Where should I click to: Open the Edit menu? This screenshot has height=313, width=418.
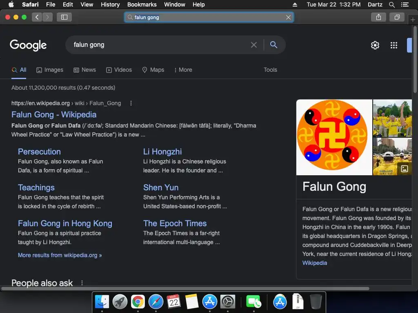(x=68, y=4)
